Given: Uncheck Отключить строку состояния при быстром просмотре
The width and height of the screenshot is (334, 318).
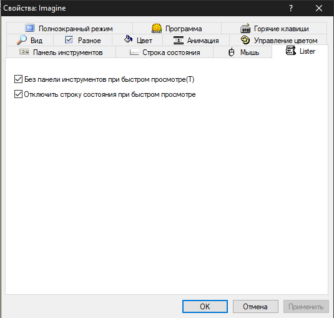Looking at the screenshot, I should pyautogui.click(x=18, y=94).
